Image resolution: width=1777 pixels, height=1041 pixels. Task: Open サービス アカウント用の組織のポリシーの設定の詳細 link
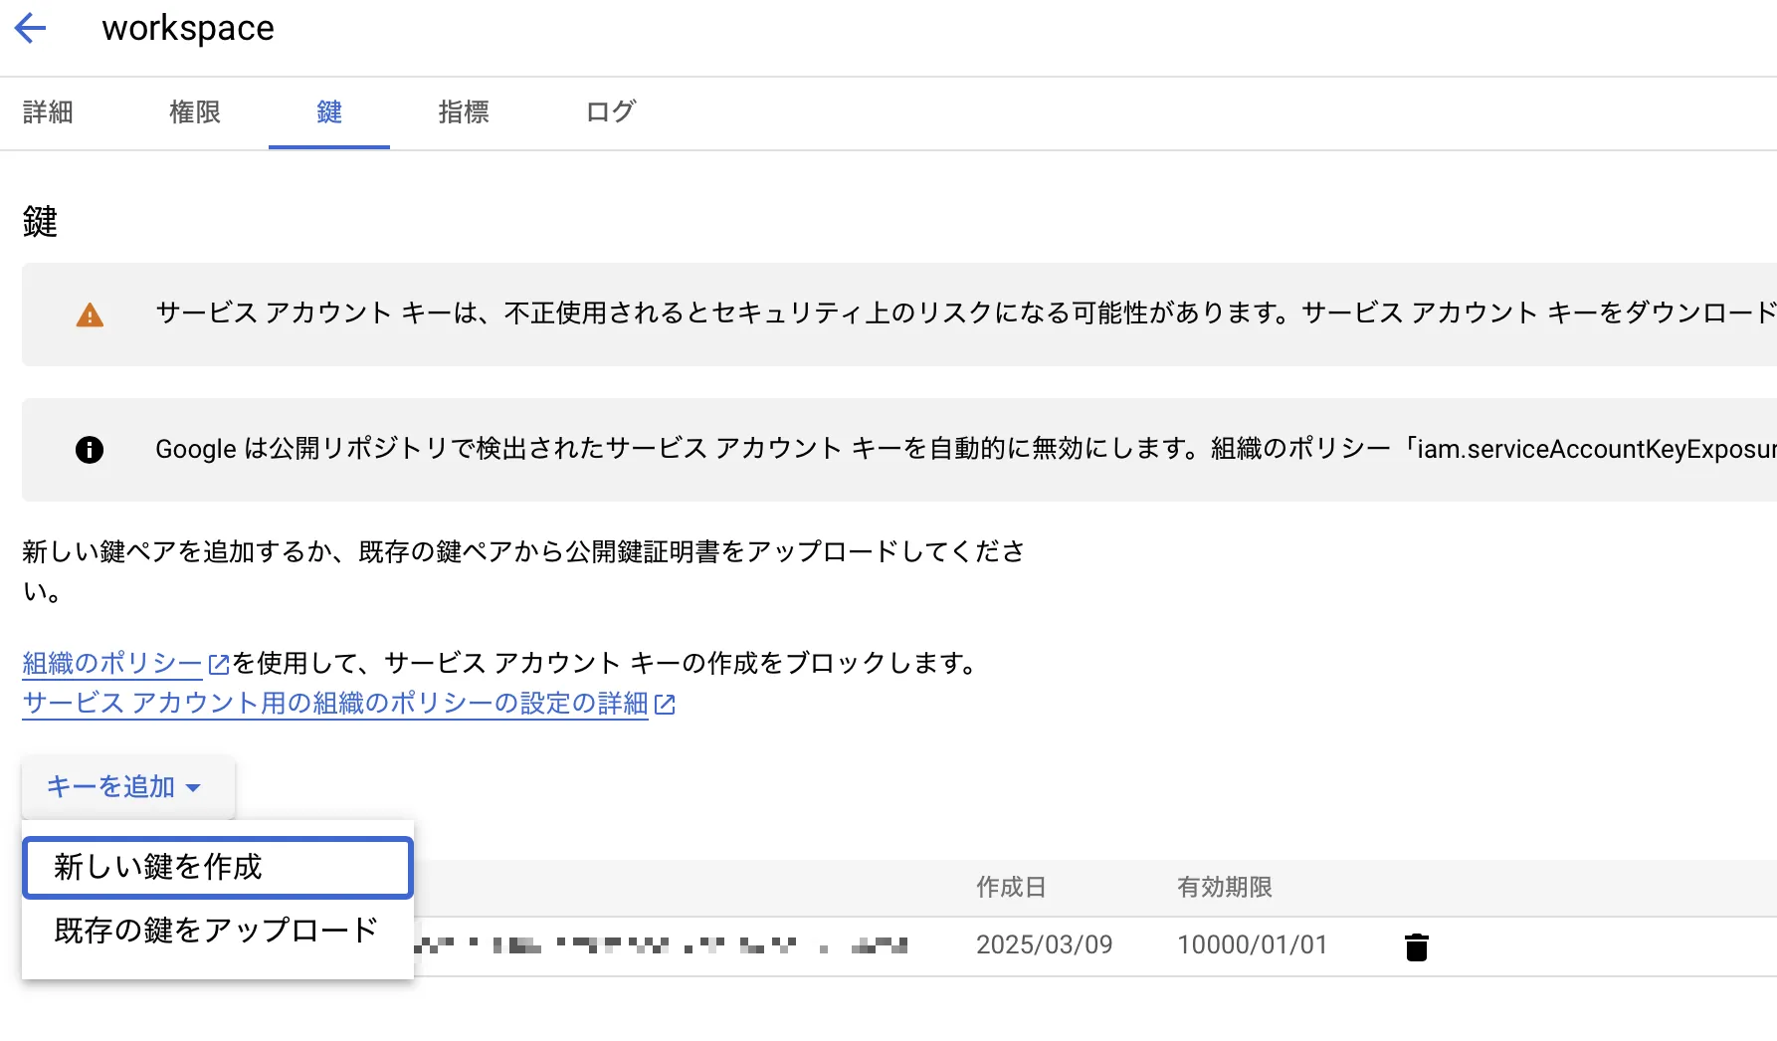(x=335, y=704)
